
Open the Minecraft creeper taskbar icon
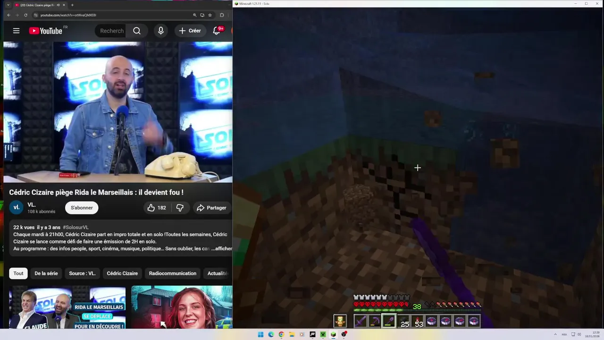coord(323,334)
